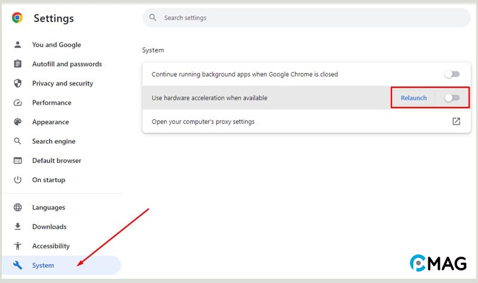The image size is (478, 283).
Task: Click the speedometer icon for Performance
Action: [18, 103]
